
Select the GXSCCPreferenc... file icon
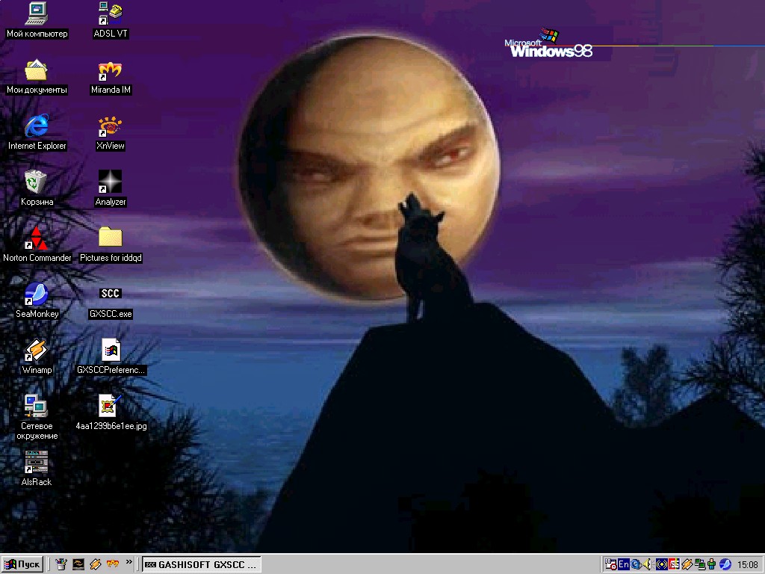pos(111,351)
